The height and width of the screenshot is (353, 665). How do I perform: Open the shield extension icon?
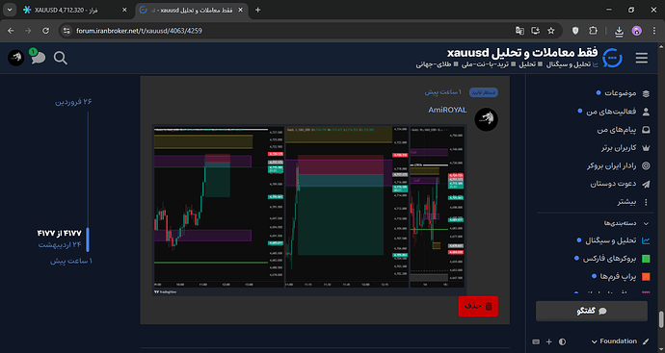point(575,31)
